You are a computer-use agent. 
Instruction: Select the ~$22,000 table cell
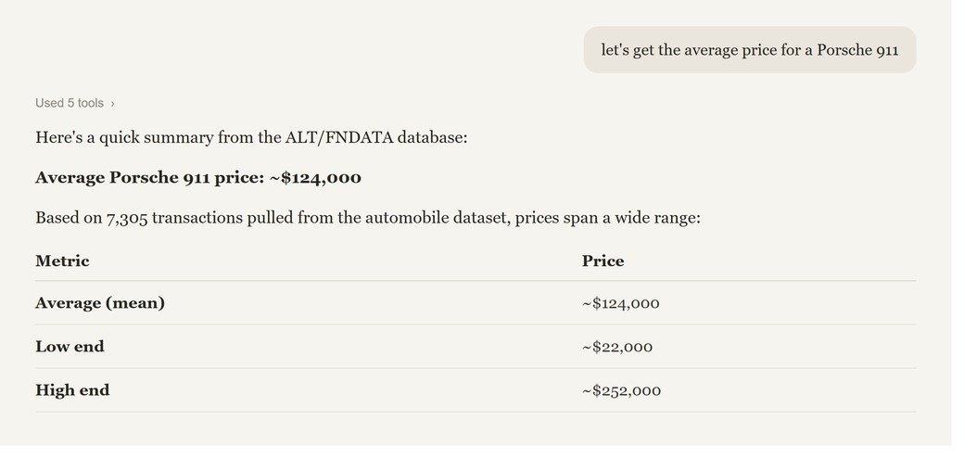tap(617, 348)
